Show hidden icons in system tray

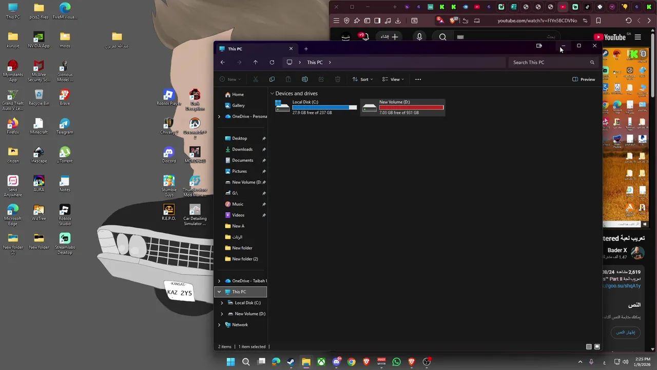point(580,362)
